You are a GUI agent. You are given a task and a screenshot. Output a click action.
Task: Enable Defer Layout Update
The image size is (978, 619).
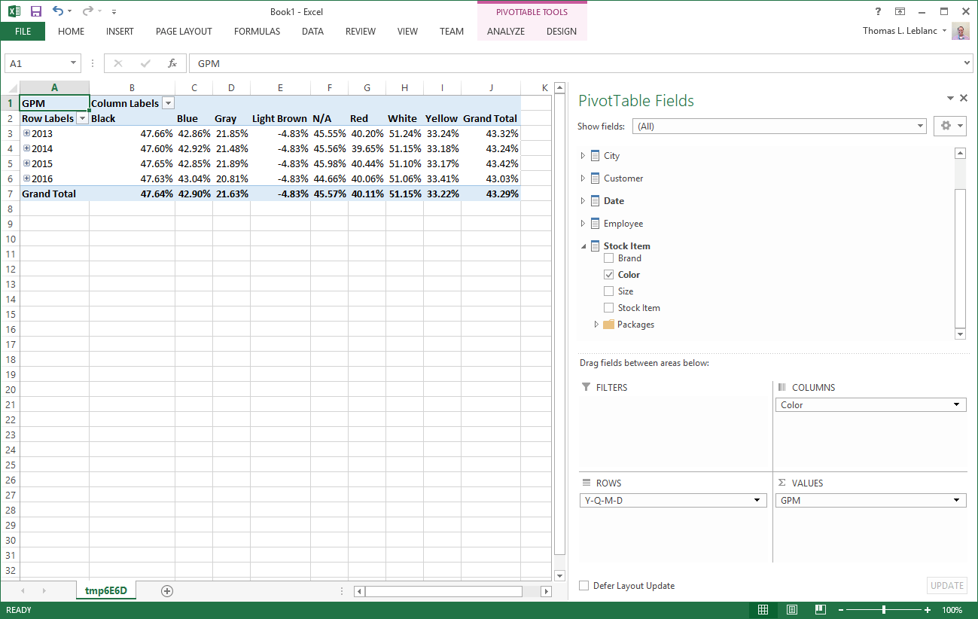pyautogui.click(x=583, y=585)
